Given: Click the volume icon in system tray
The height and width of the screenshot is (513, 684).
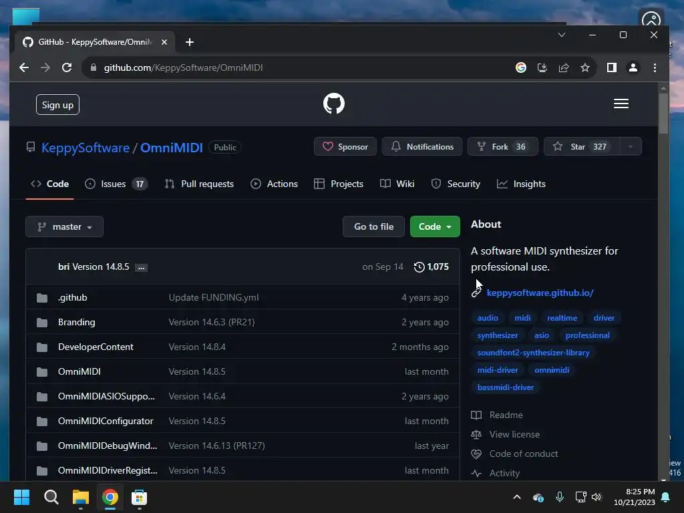Looking at the screenshot, I should tap(596, 497).
